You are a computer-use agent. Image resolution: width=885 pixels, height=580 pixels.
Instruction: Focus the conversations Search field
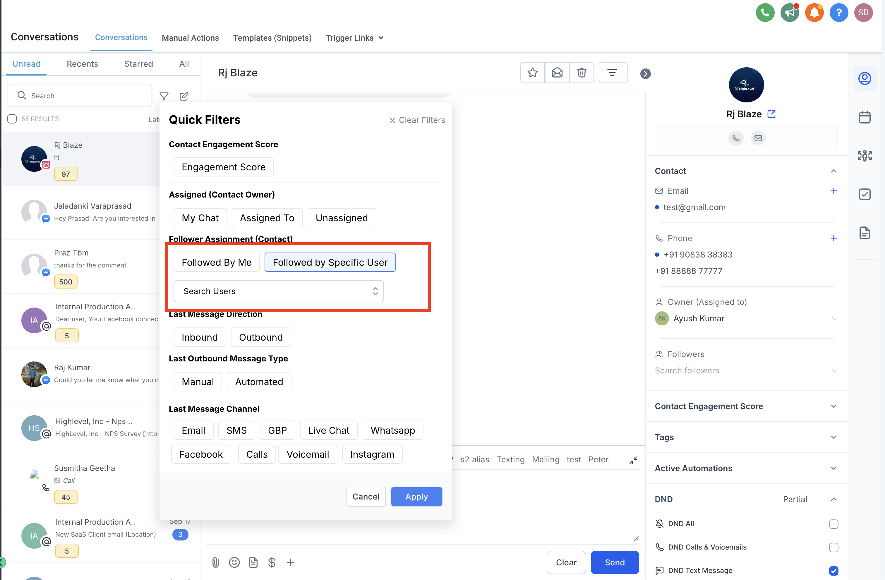pos(80,96)
